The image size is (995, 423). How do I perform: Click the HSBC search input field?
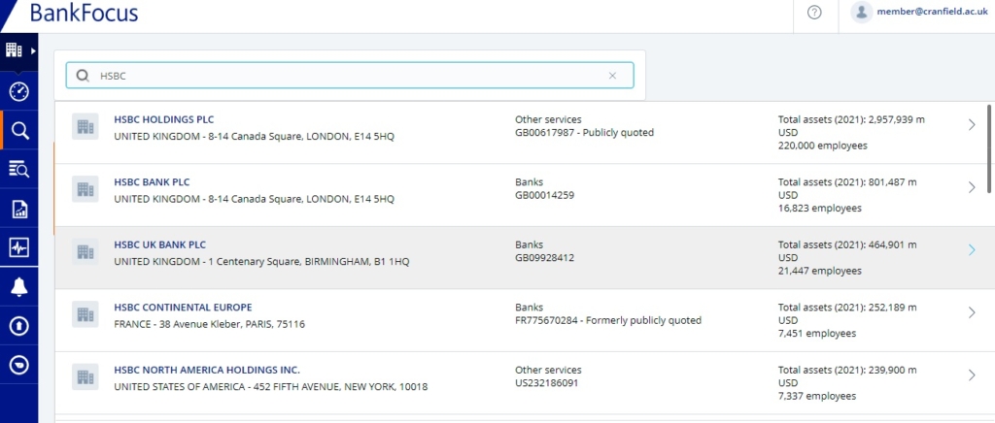click(340, 76)
